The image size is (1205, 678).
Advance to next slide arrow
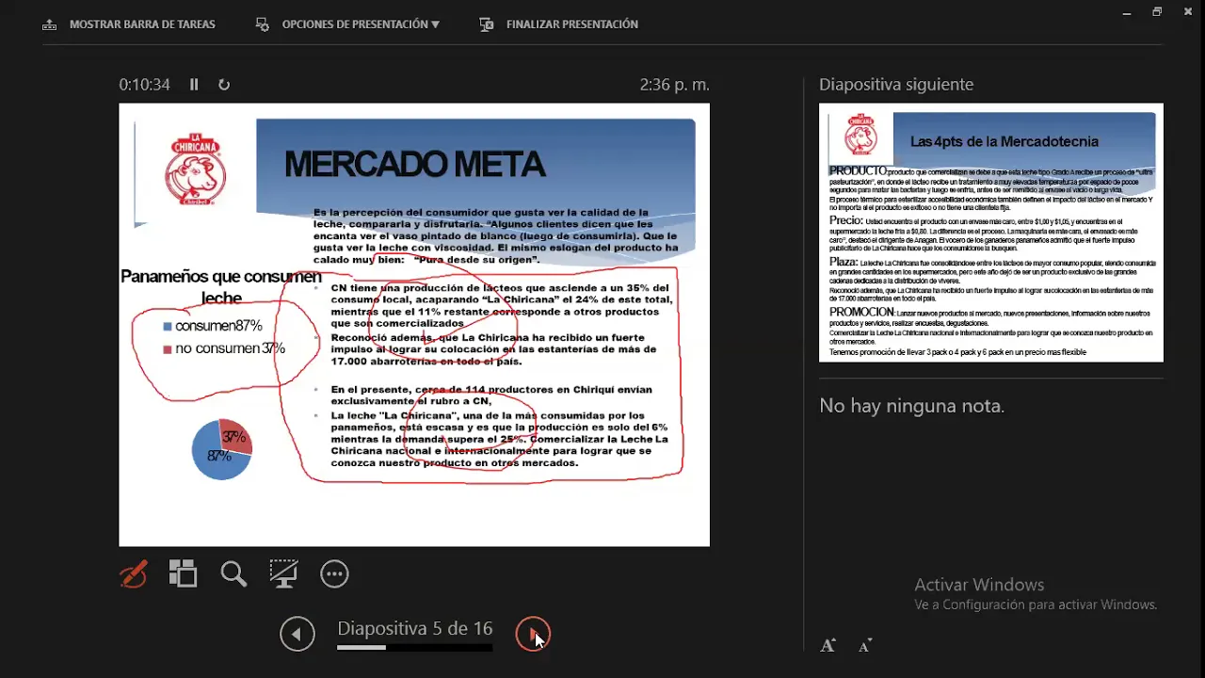point(533,634)
